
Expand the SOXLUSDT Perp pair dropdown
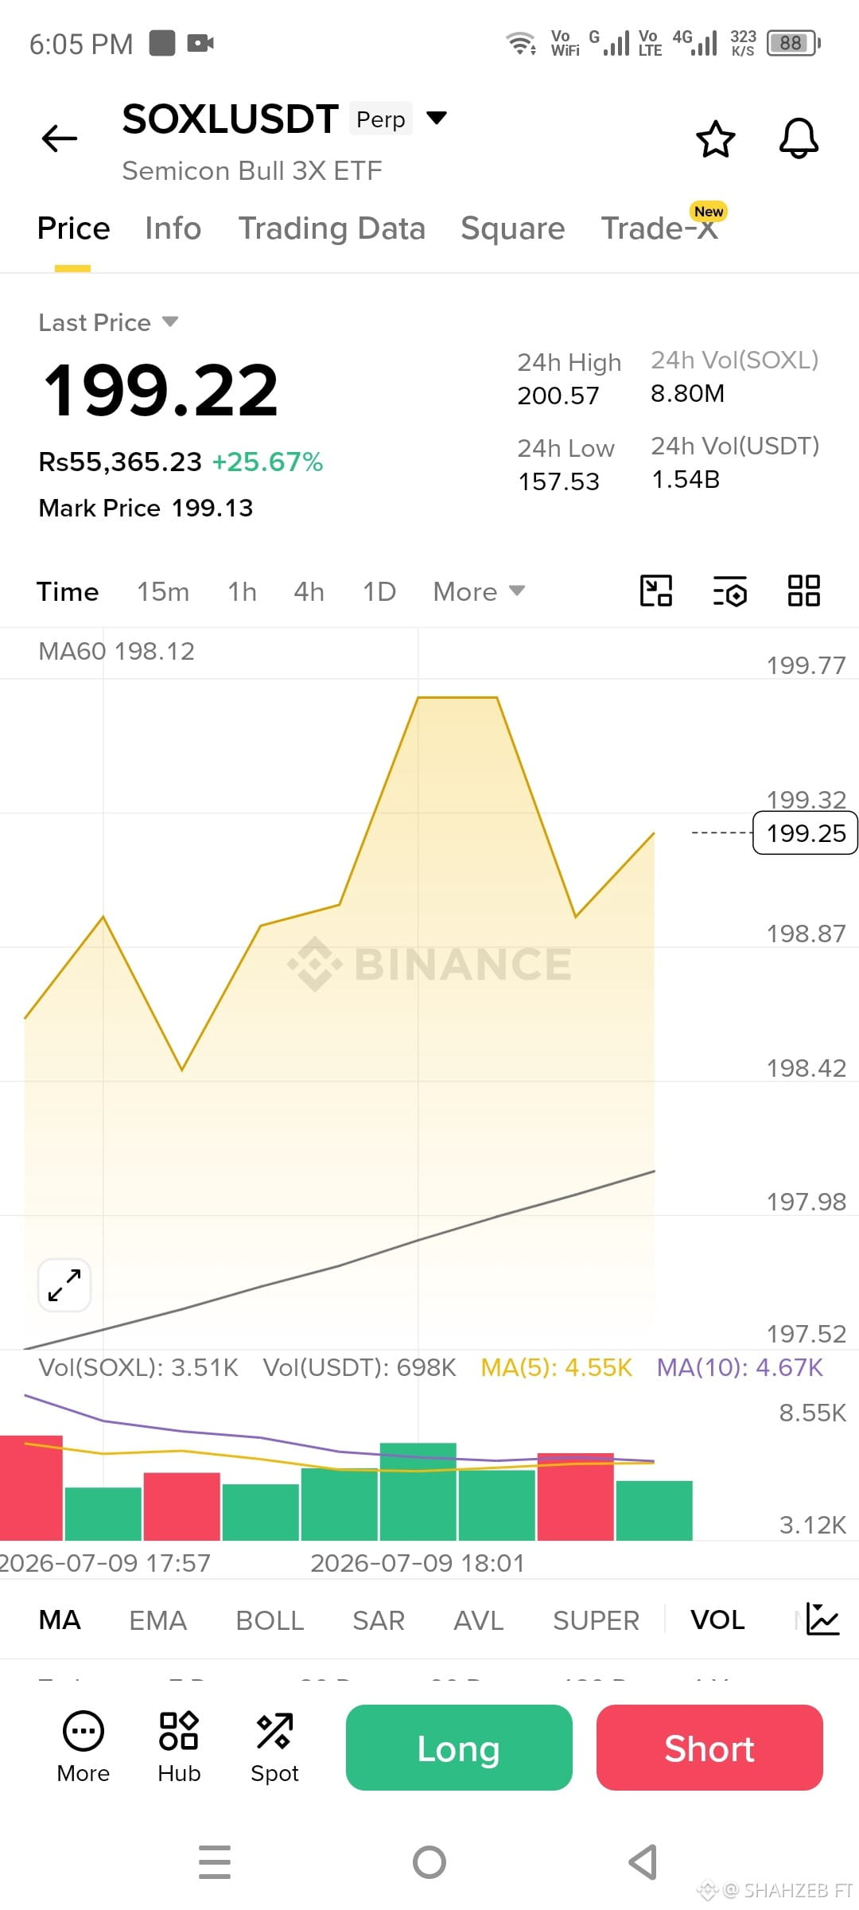pos(437,119)
